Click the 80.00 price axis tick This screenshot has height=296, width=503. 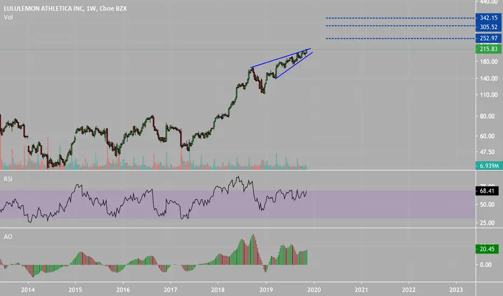coord(487,116)
